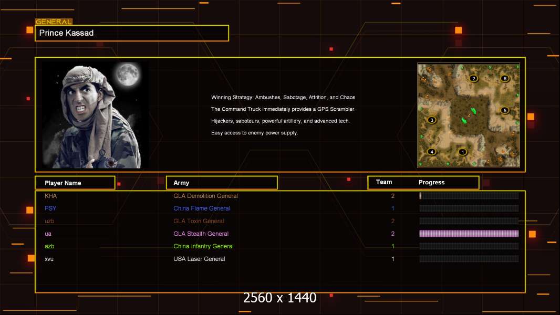Click China Infantry General for player azb

[x=203, y=246]
